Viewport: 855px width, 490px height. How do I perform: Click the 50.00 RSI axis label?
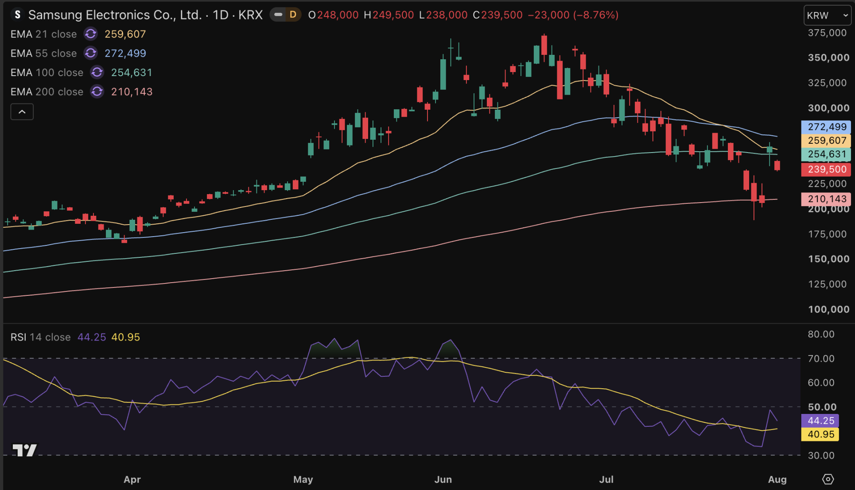click(x=822, y=407)
